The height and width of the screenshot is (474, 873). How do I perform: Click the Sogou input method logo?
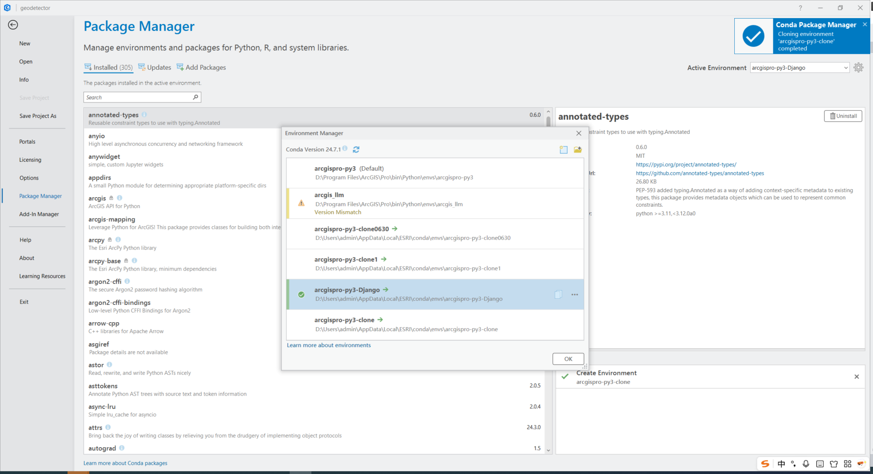tap(765, 464)
